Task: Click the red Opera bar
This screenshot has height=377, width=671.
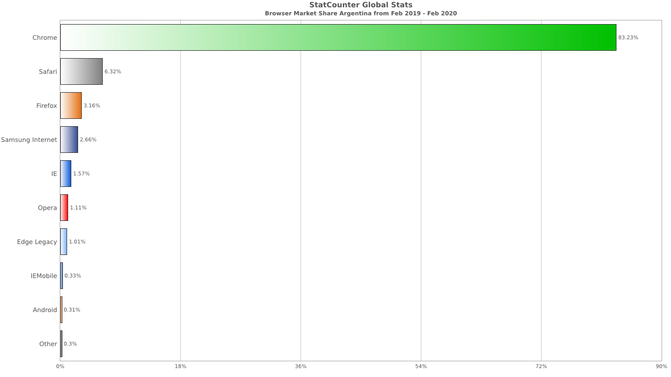Action: [x=64, y=207]
